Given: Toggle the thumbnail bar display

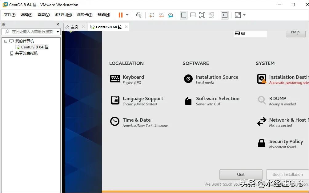Looking at the screenshot, I should pyautogui.click(x=193, y=15).
